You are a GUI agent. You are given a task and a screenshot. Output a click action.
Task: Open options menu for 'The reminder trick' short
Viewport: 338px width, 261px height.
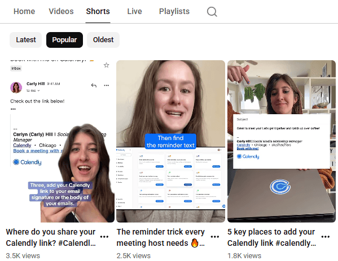(x=214, y=237)
